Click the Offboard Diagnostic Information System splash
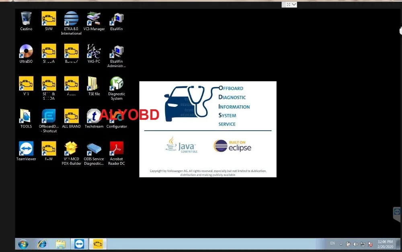 [208, 129]
